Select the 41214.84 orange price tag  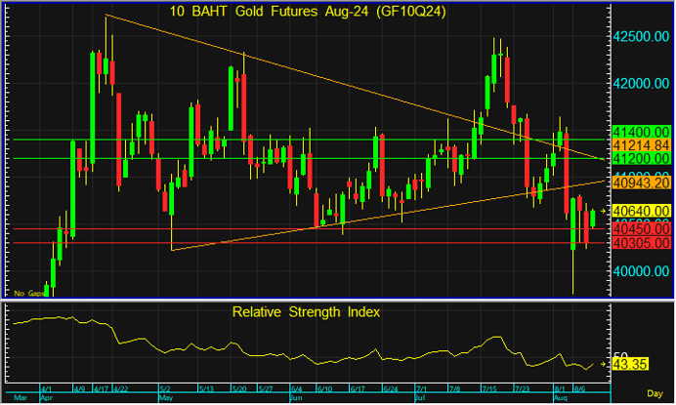pos(638,144)
